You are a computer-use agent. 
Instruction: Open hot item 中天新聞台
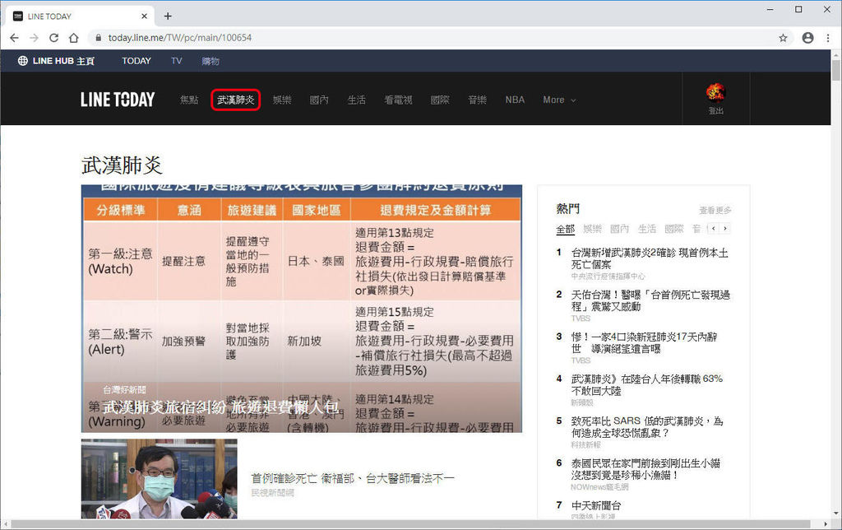click(596, 505)
